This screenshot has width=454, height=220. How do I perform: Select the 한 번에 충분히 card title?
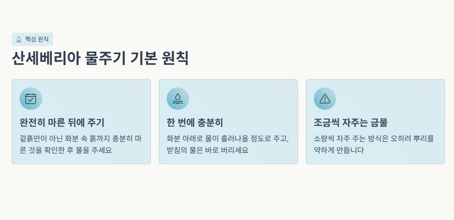(195, 123)
